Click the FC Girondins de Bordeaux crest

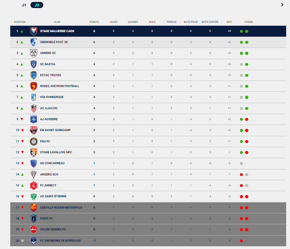coord(34,241)
